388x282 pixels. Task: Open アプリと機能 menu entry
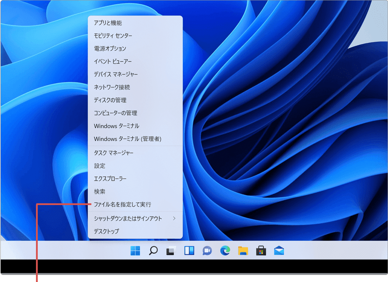(108, 23)
